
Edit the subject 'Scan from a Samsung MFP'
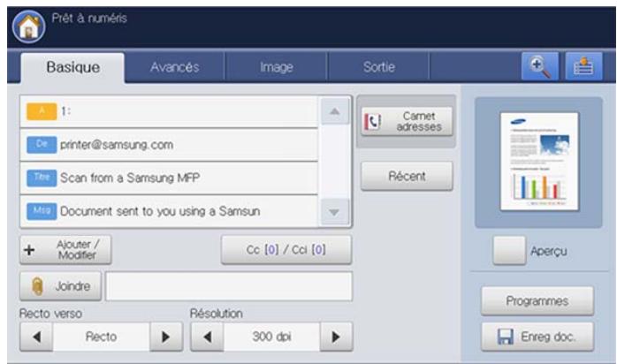coord(169,178)
